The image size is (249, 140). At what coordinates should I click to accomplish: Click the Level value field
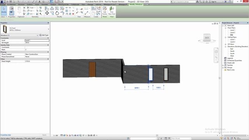point(37,40)
